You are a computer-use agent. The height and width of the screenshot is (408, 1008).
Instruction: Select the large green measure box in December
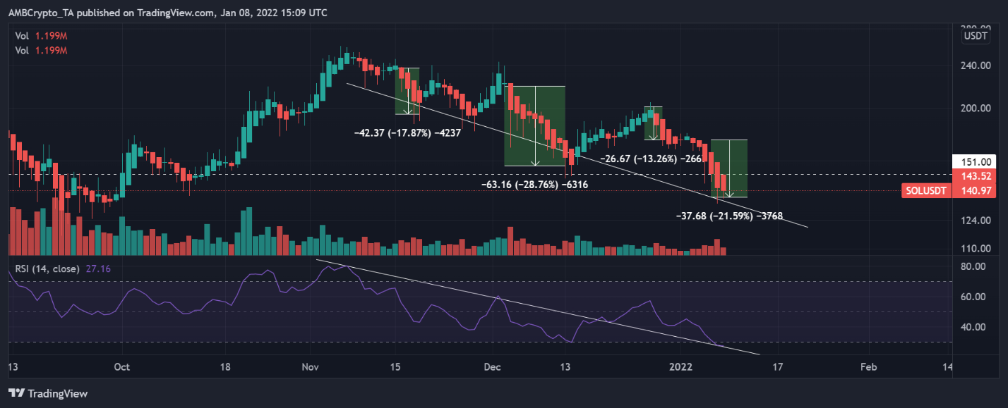534,125
